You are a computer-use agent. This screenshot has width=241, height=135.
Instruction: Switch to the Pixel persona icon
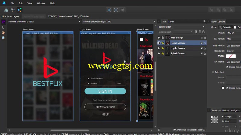click(13, 10)
